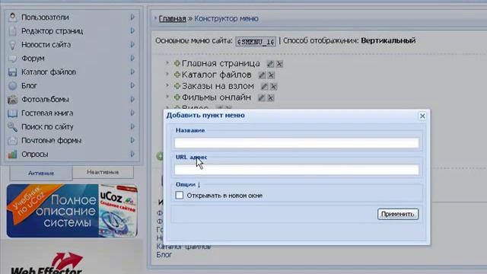
Task: Select the $MENU code field
Action: click(256, 41)
